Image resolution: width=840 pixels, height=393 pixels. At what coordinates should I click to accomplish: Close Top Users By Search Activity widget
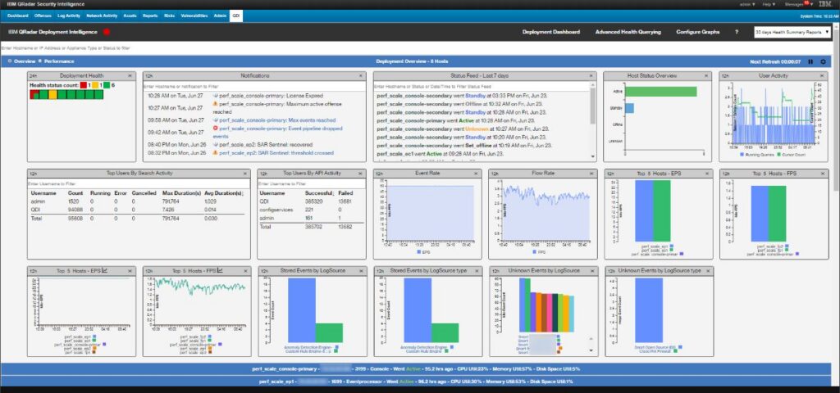coord(245,174)
